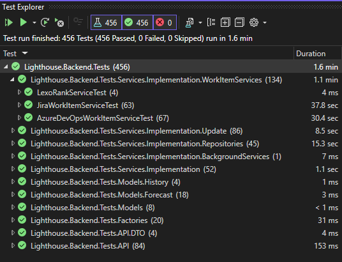
Task: Open the Run dropdown arrow next to play
Action: [x=34, y=22]
